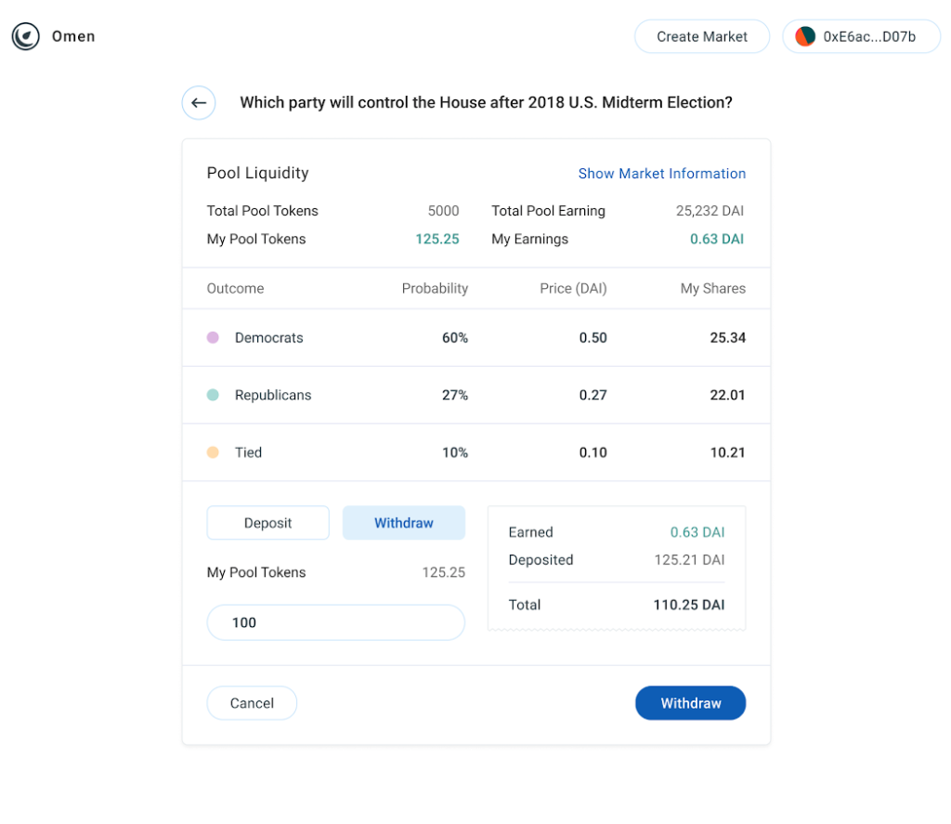The image size is (951, 824).
Task: Click the Probability column header
Action: 435,288
